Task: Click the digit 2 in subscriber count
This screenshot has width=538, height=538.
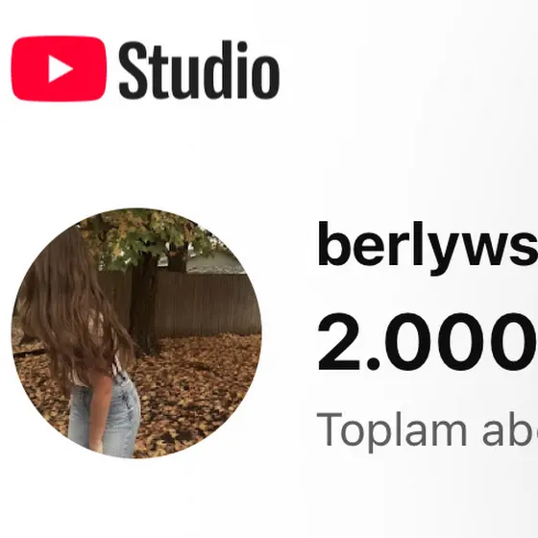Action: 338,341
